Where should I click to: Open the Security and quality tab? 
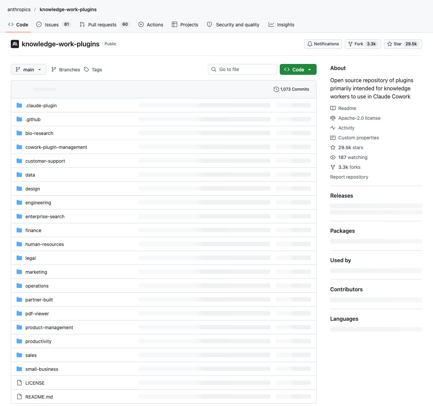click(x=233, y=24)
